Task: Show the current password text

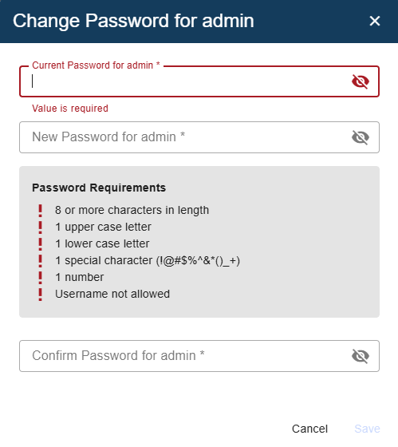Action: (x=361, y=81)
